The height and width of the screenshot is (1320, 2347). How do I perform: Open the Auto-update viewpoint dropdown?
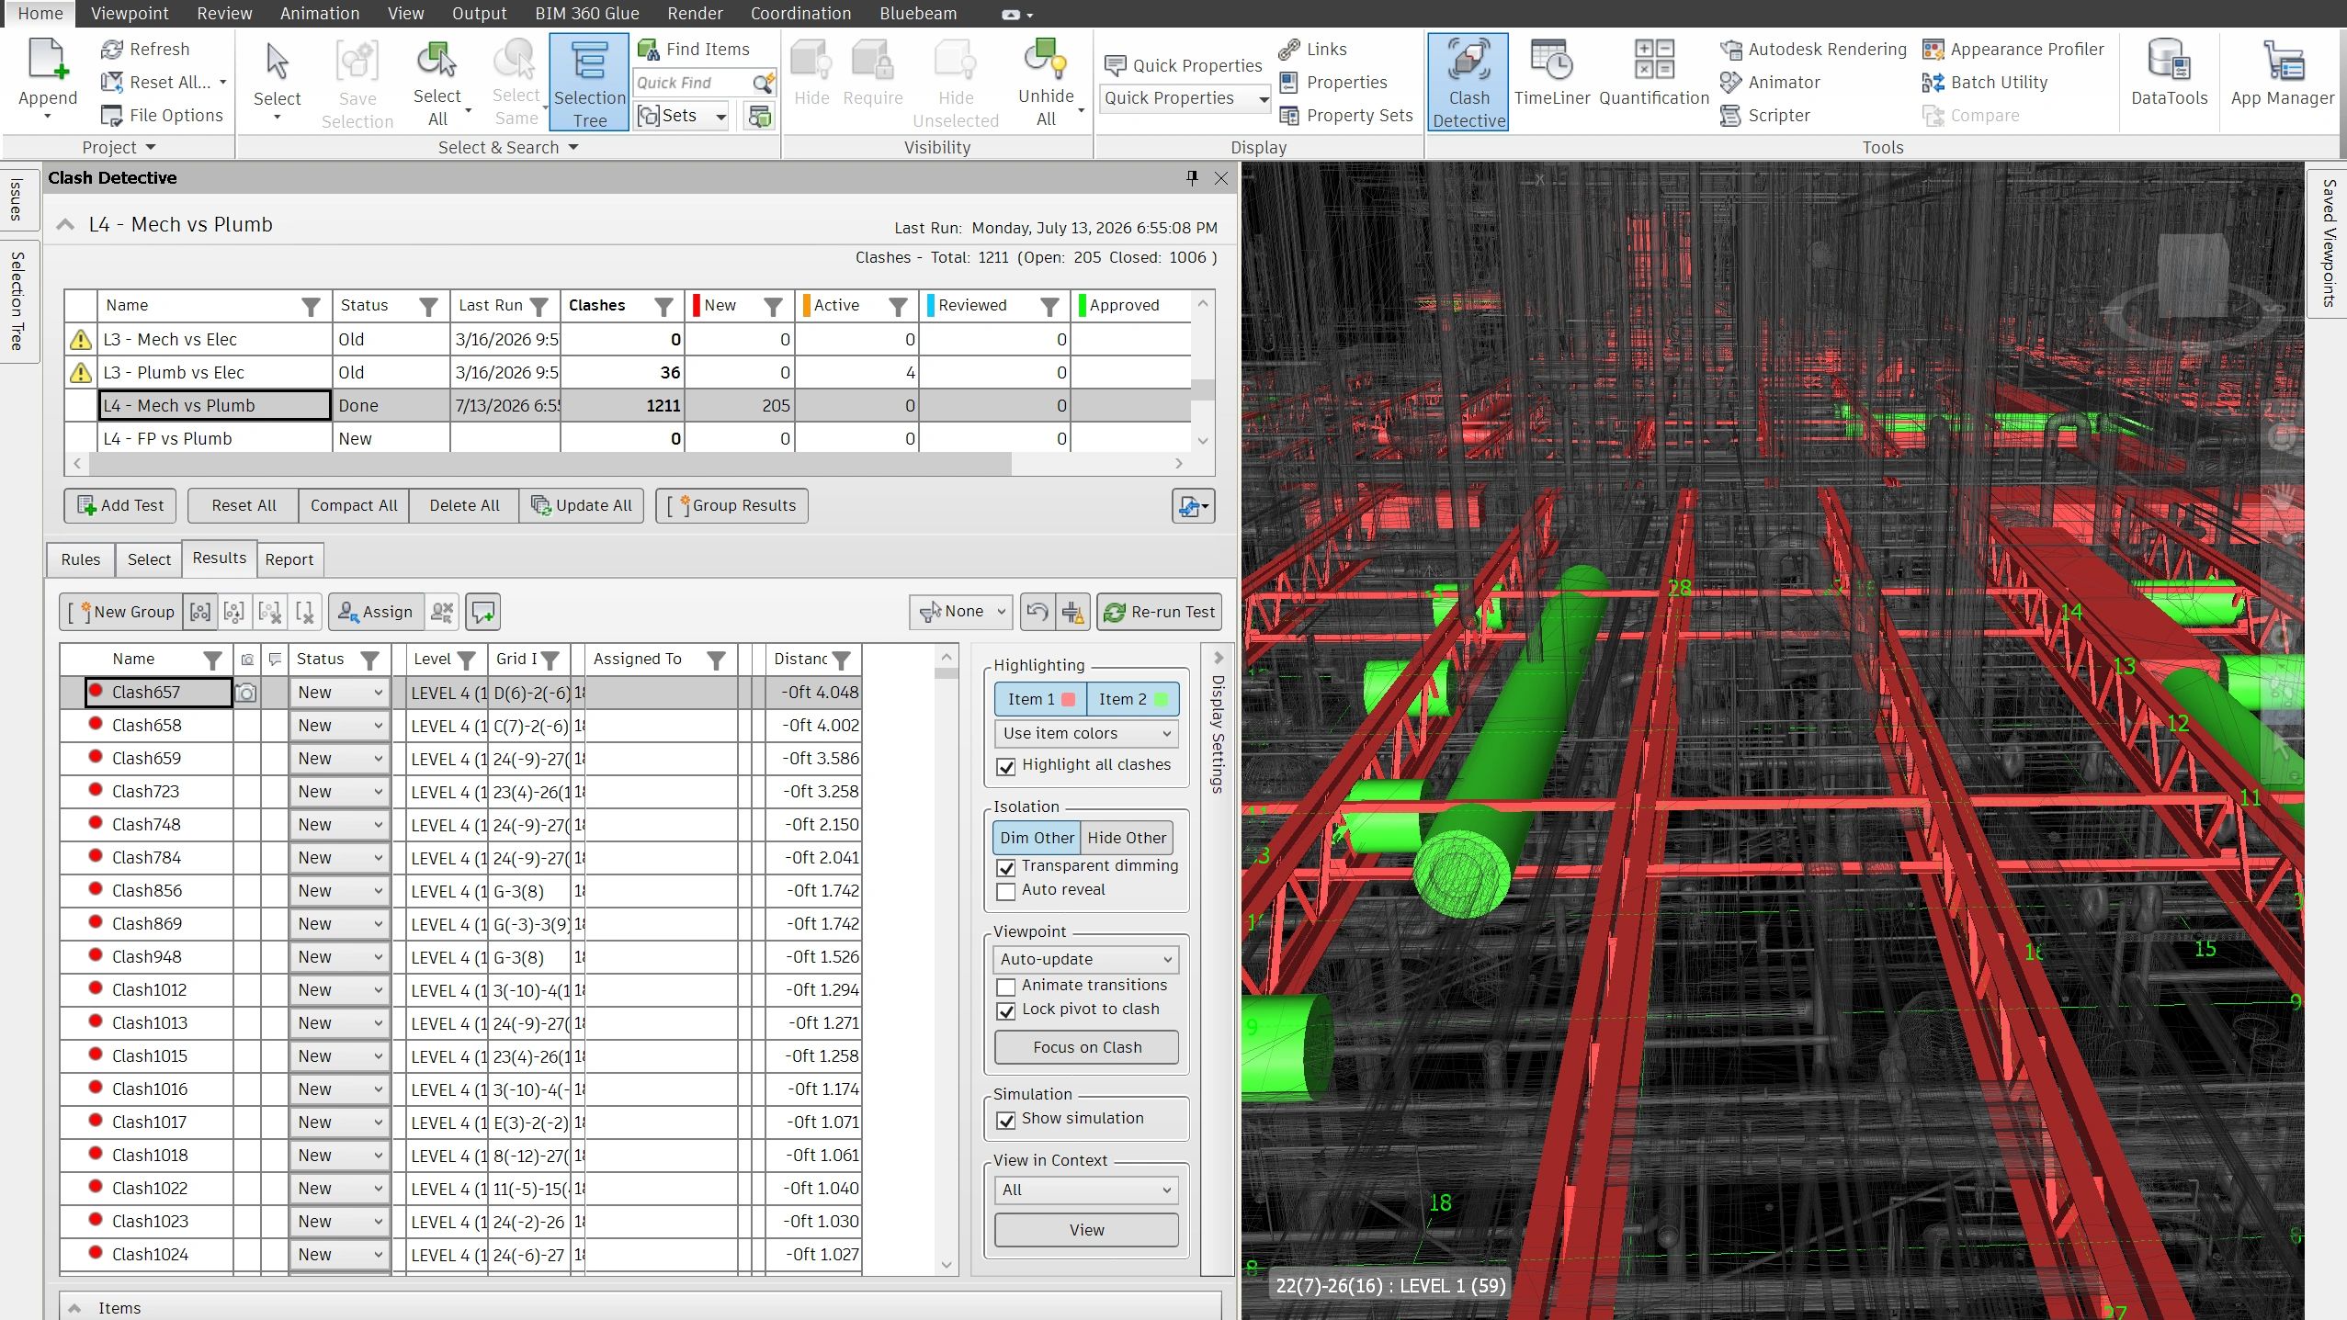[x=1086, y=959]
